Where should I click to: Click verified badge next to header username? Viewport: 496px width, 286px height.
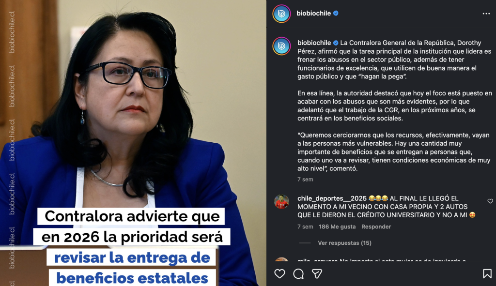click(x=336, y=13)
